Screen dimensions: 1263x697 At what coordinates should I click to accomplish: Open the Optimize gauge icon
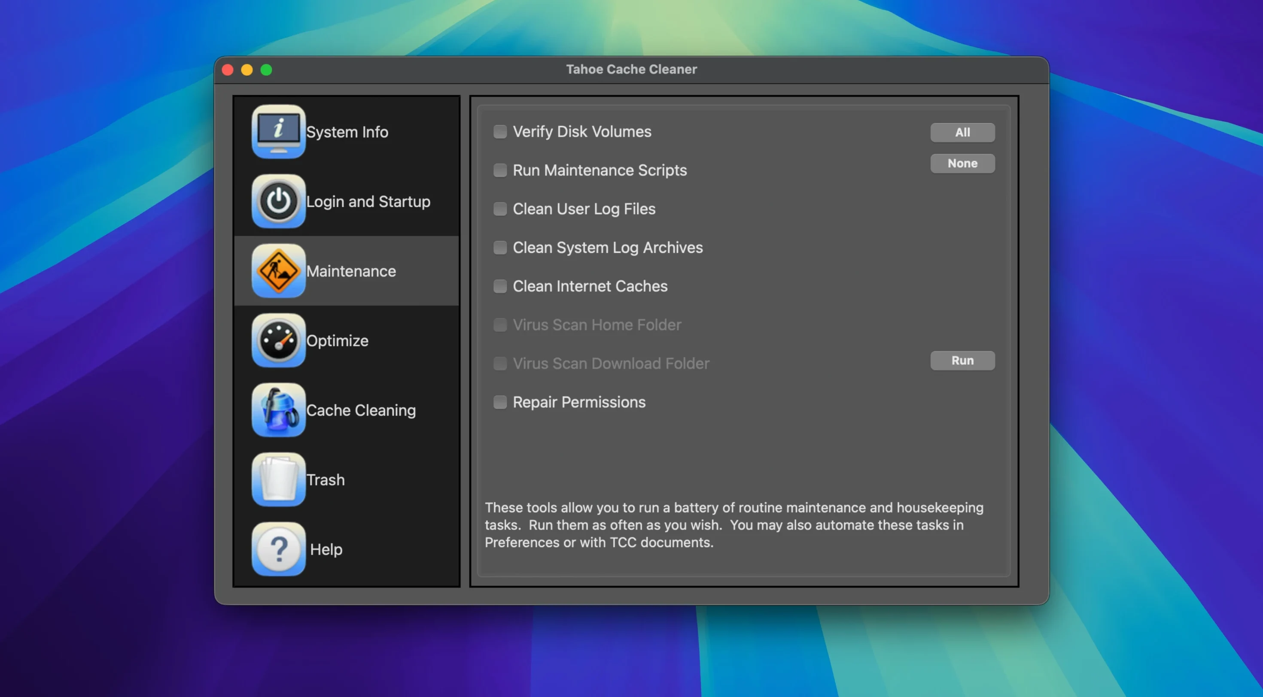click(x=278, y=340)
